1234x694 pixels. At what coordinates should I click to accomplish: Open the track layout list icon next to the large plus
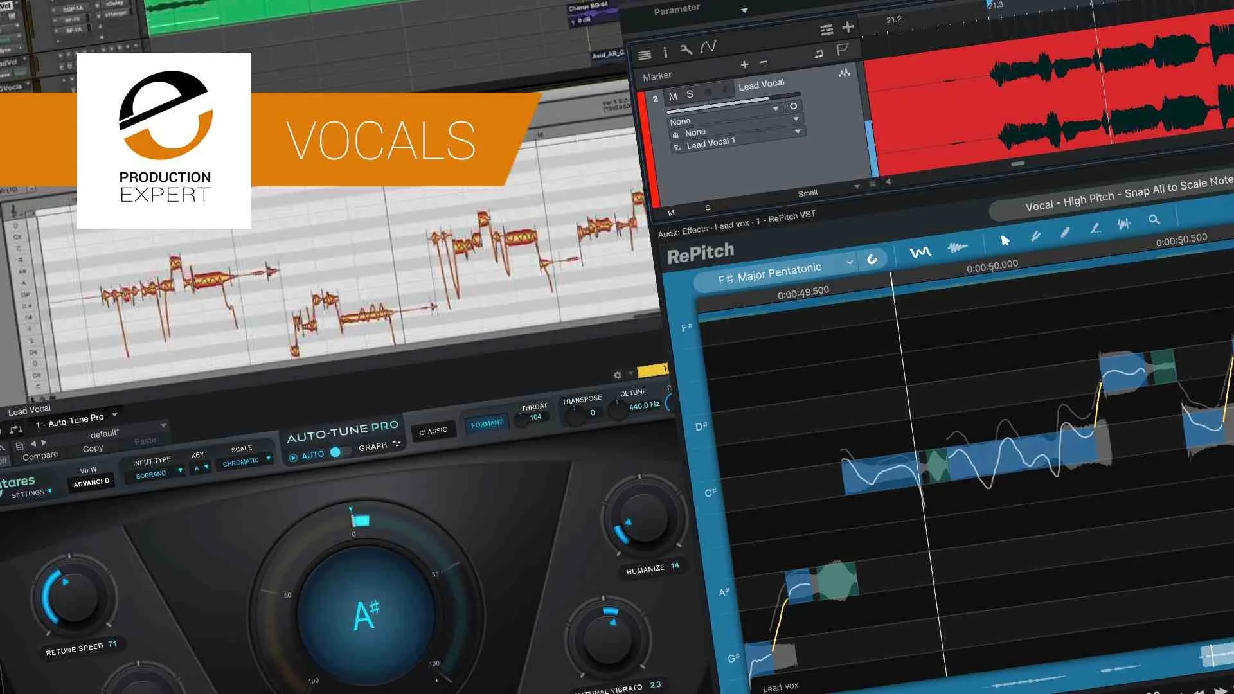click(x=827, y=30)
